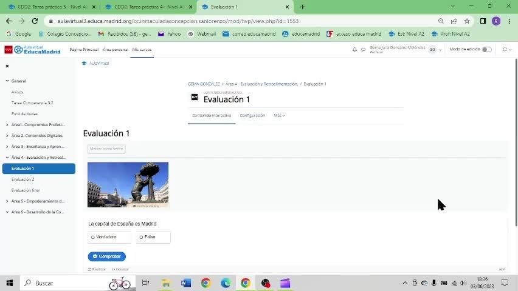Open the browser side panel icon
Viewport: 518px width, 291px height.
pos(483,21)
